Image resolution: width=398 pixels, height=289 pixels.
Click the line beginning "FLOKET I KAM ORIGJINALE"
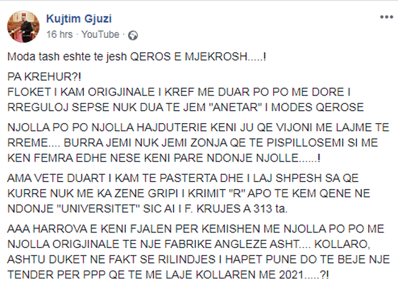(x=179, y=92)
